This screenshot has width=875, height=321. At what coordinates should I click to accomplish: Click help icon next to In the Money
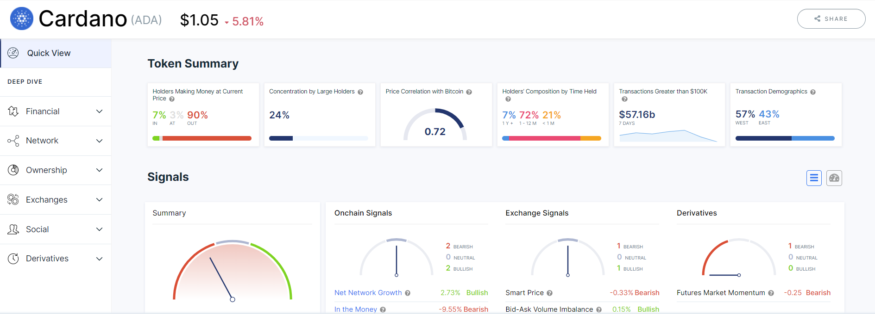[x=383, y=310]
